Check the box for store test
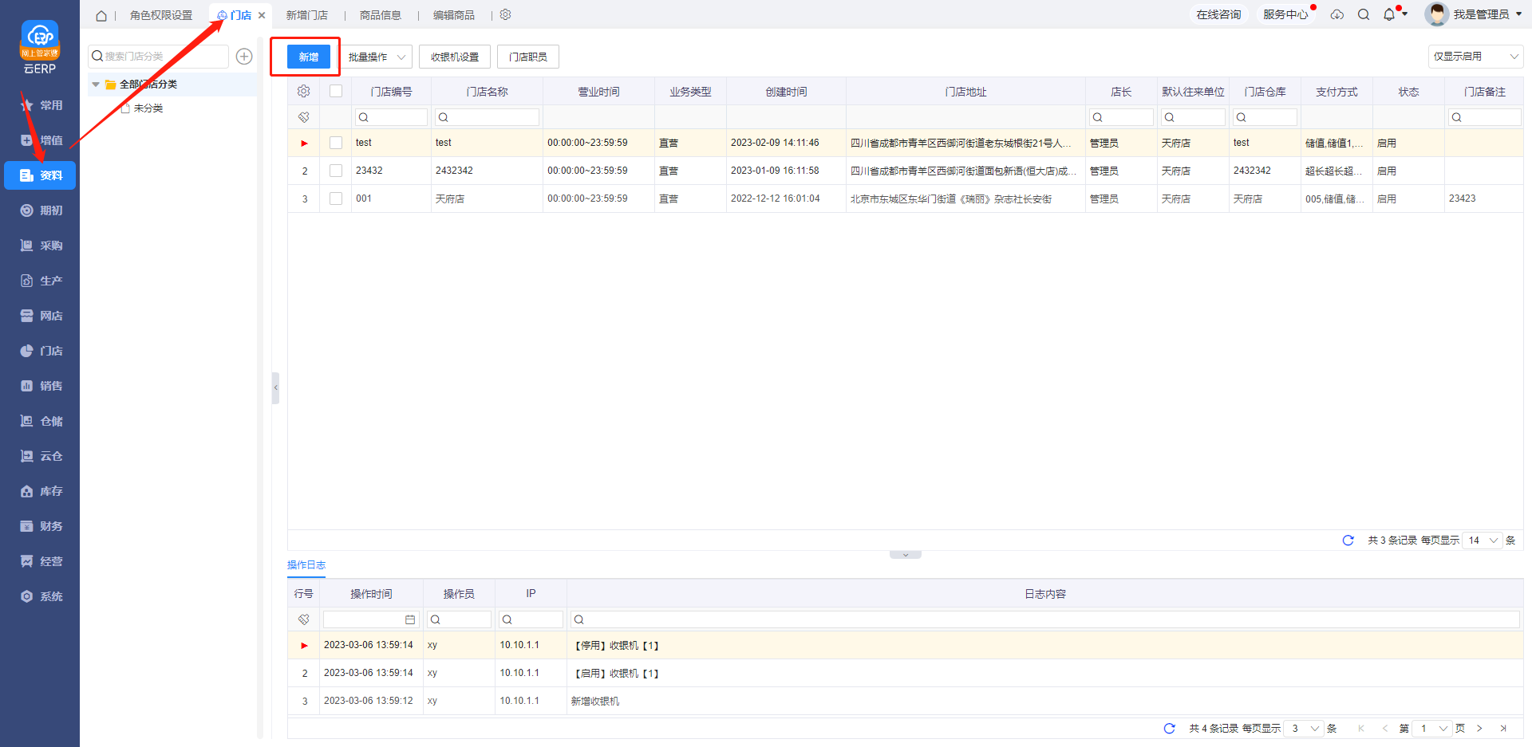1532x747 pixels. [x=336, y=143]
